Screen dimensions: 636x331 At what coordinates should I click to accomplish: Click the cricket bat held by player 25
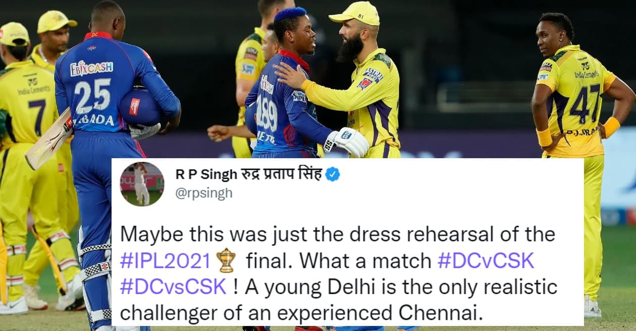[48, 139]
